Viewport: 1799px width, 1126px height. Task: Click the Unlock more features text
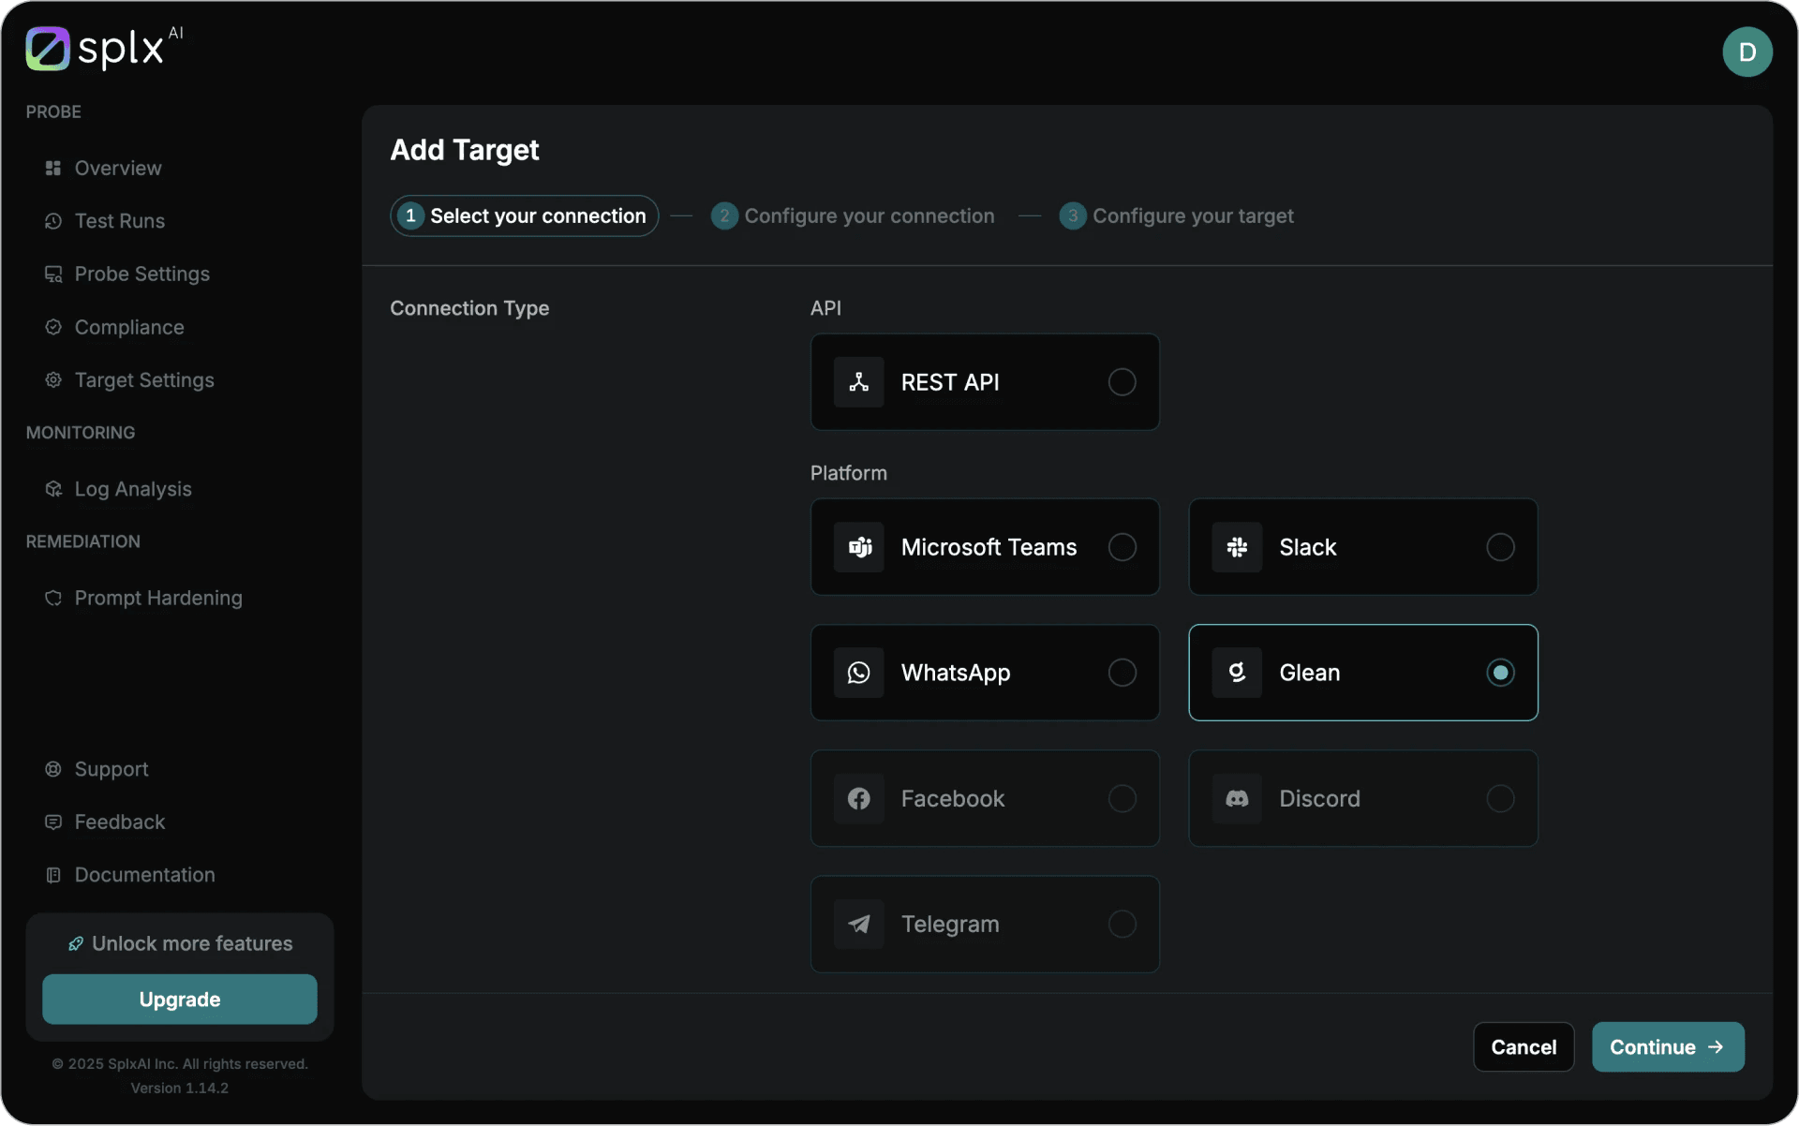(192, 944)
